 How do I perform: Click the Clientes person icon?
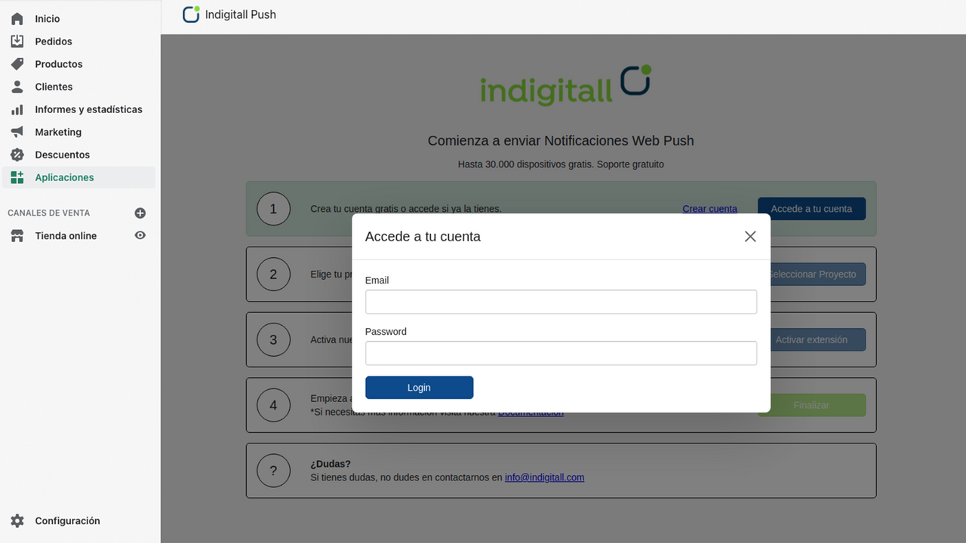[17, 87]
